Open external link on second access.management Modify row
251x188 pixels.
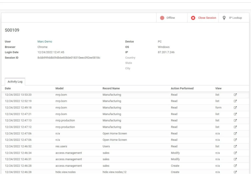coord(235,159)
